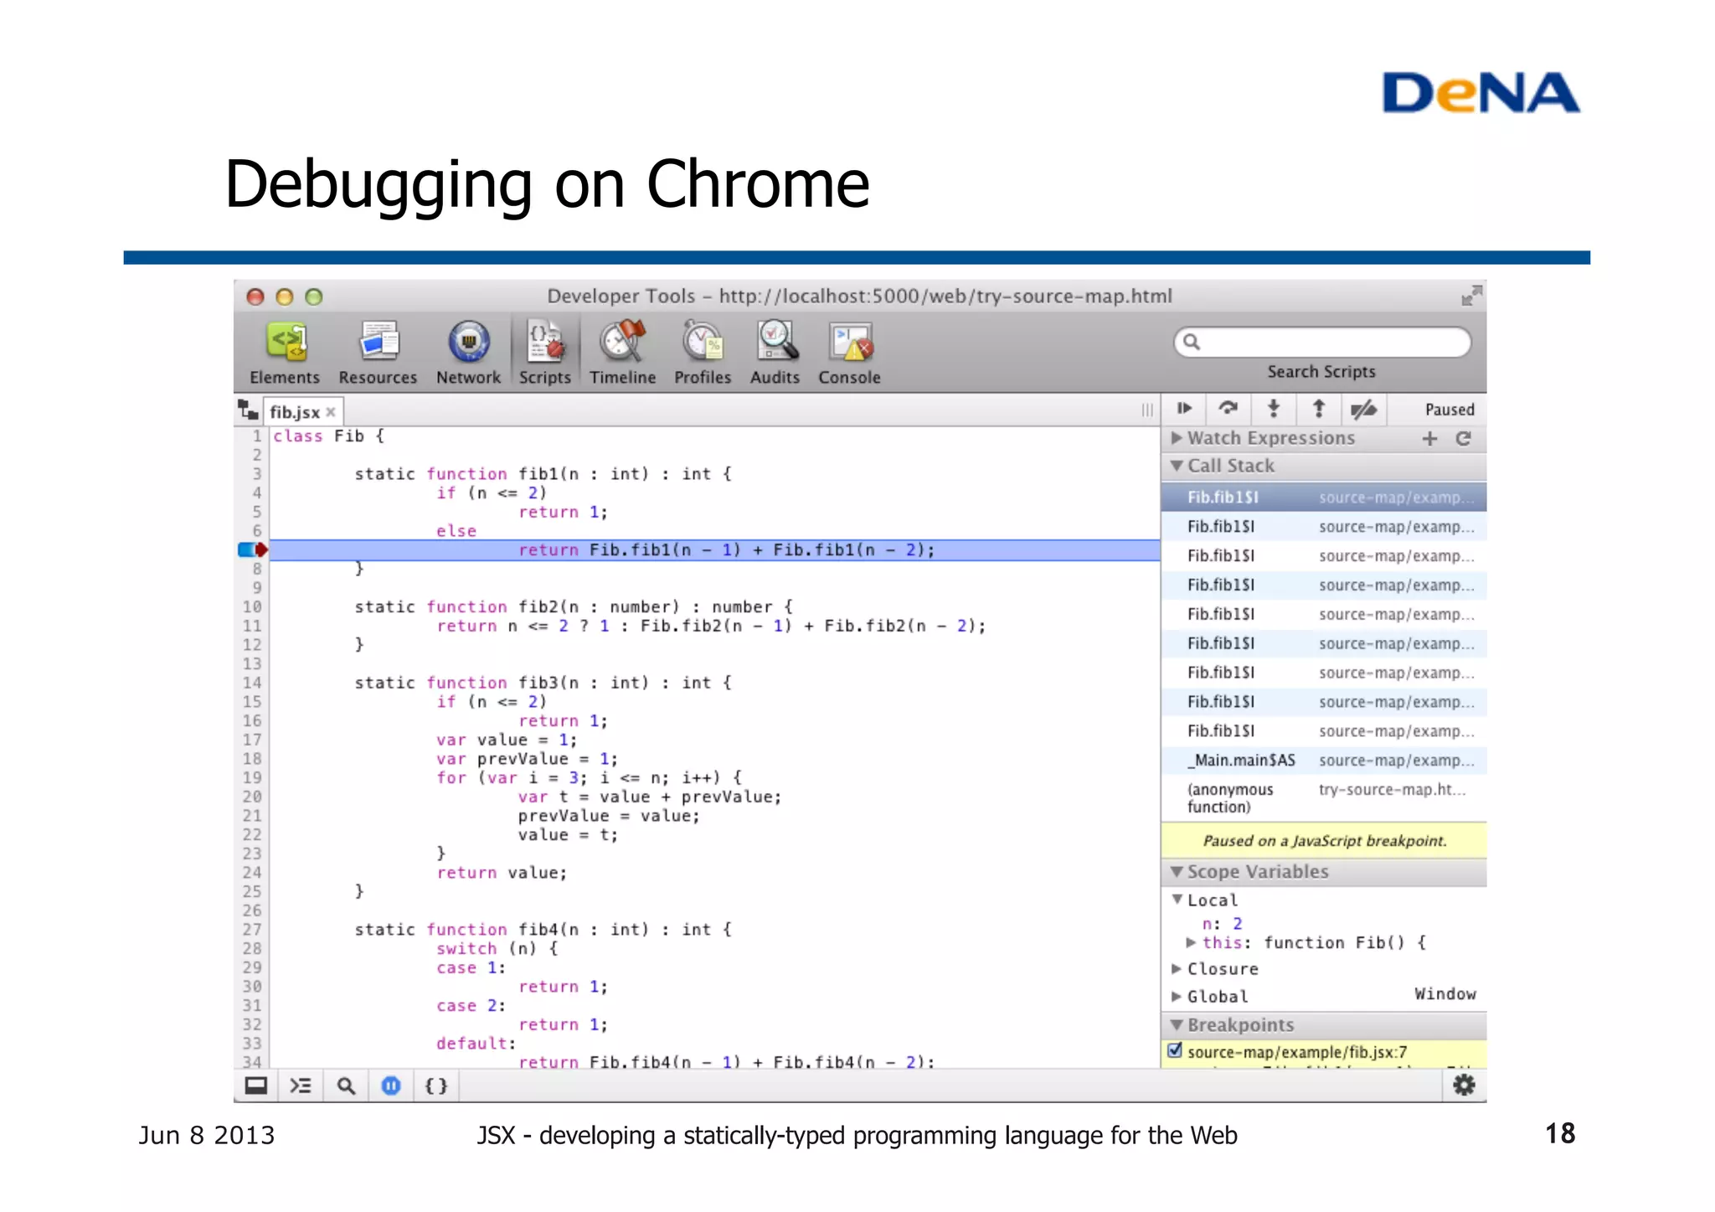Click the n: 2 local variable
1715x1212 pixels.
[1222, 923]
